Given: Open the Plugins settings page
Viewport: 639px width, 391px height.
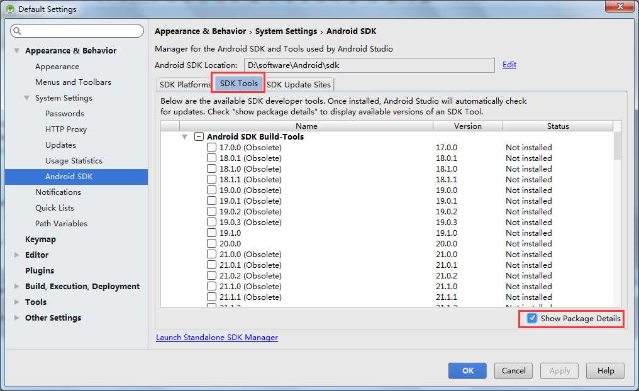Looking at the screenshot, I should pos(40,271).
